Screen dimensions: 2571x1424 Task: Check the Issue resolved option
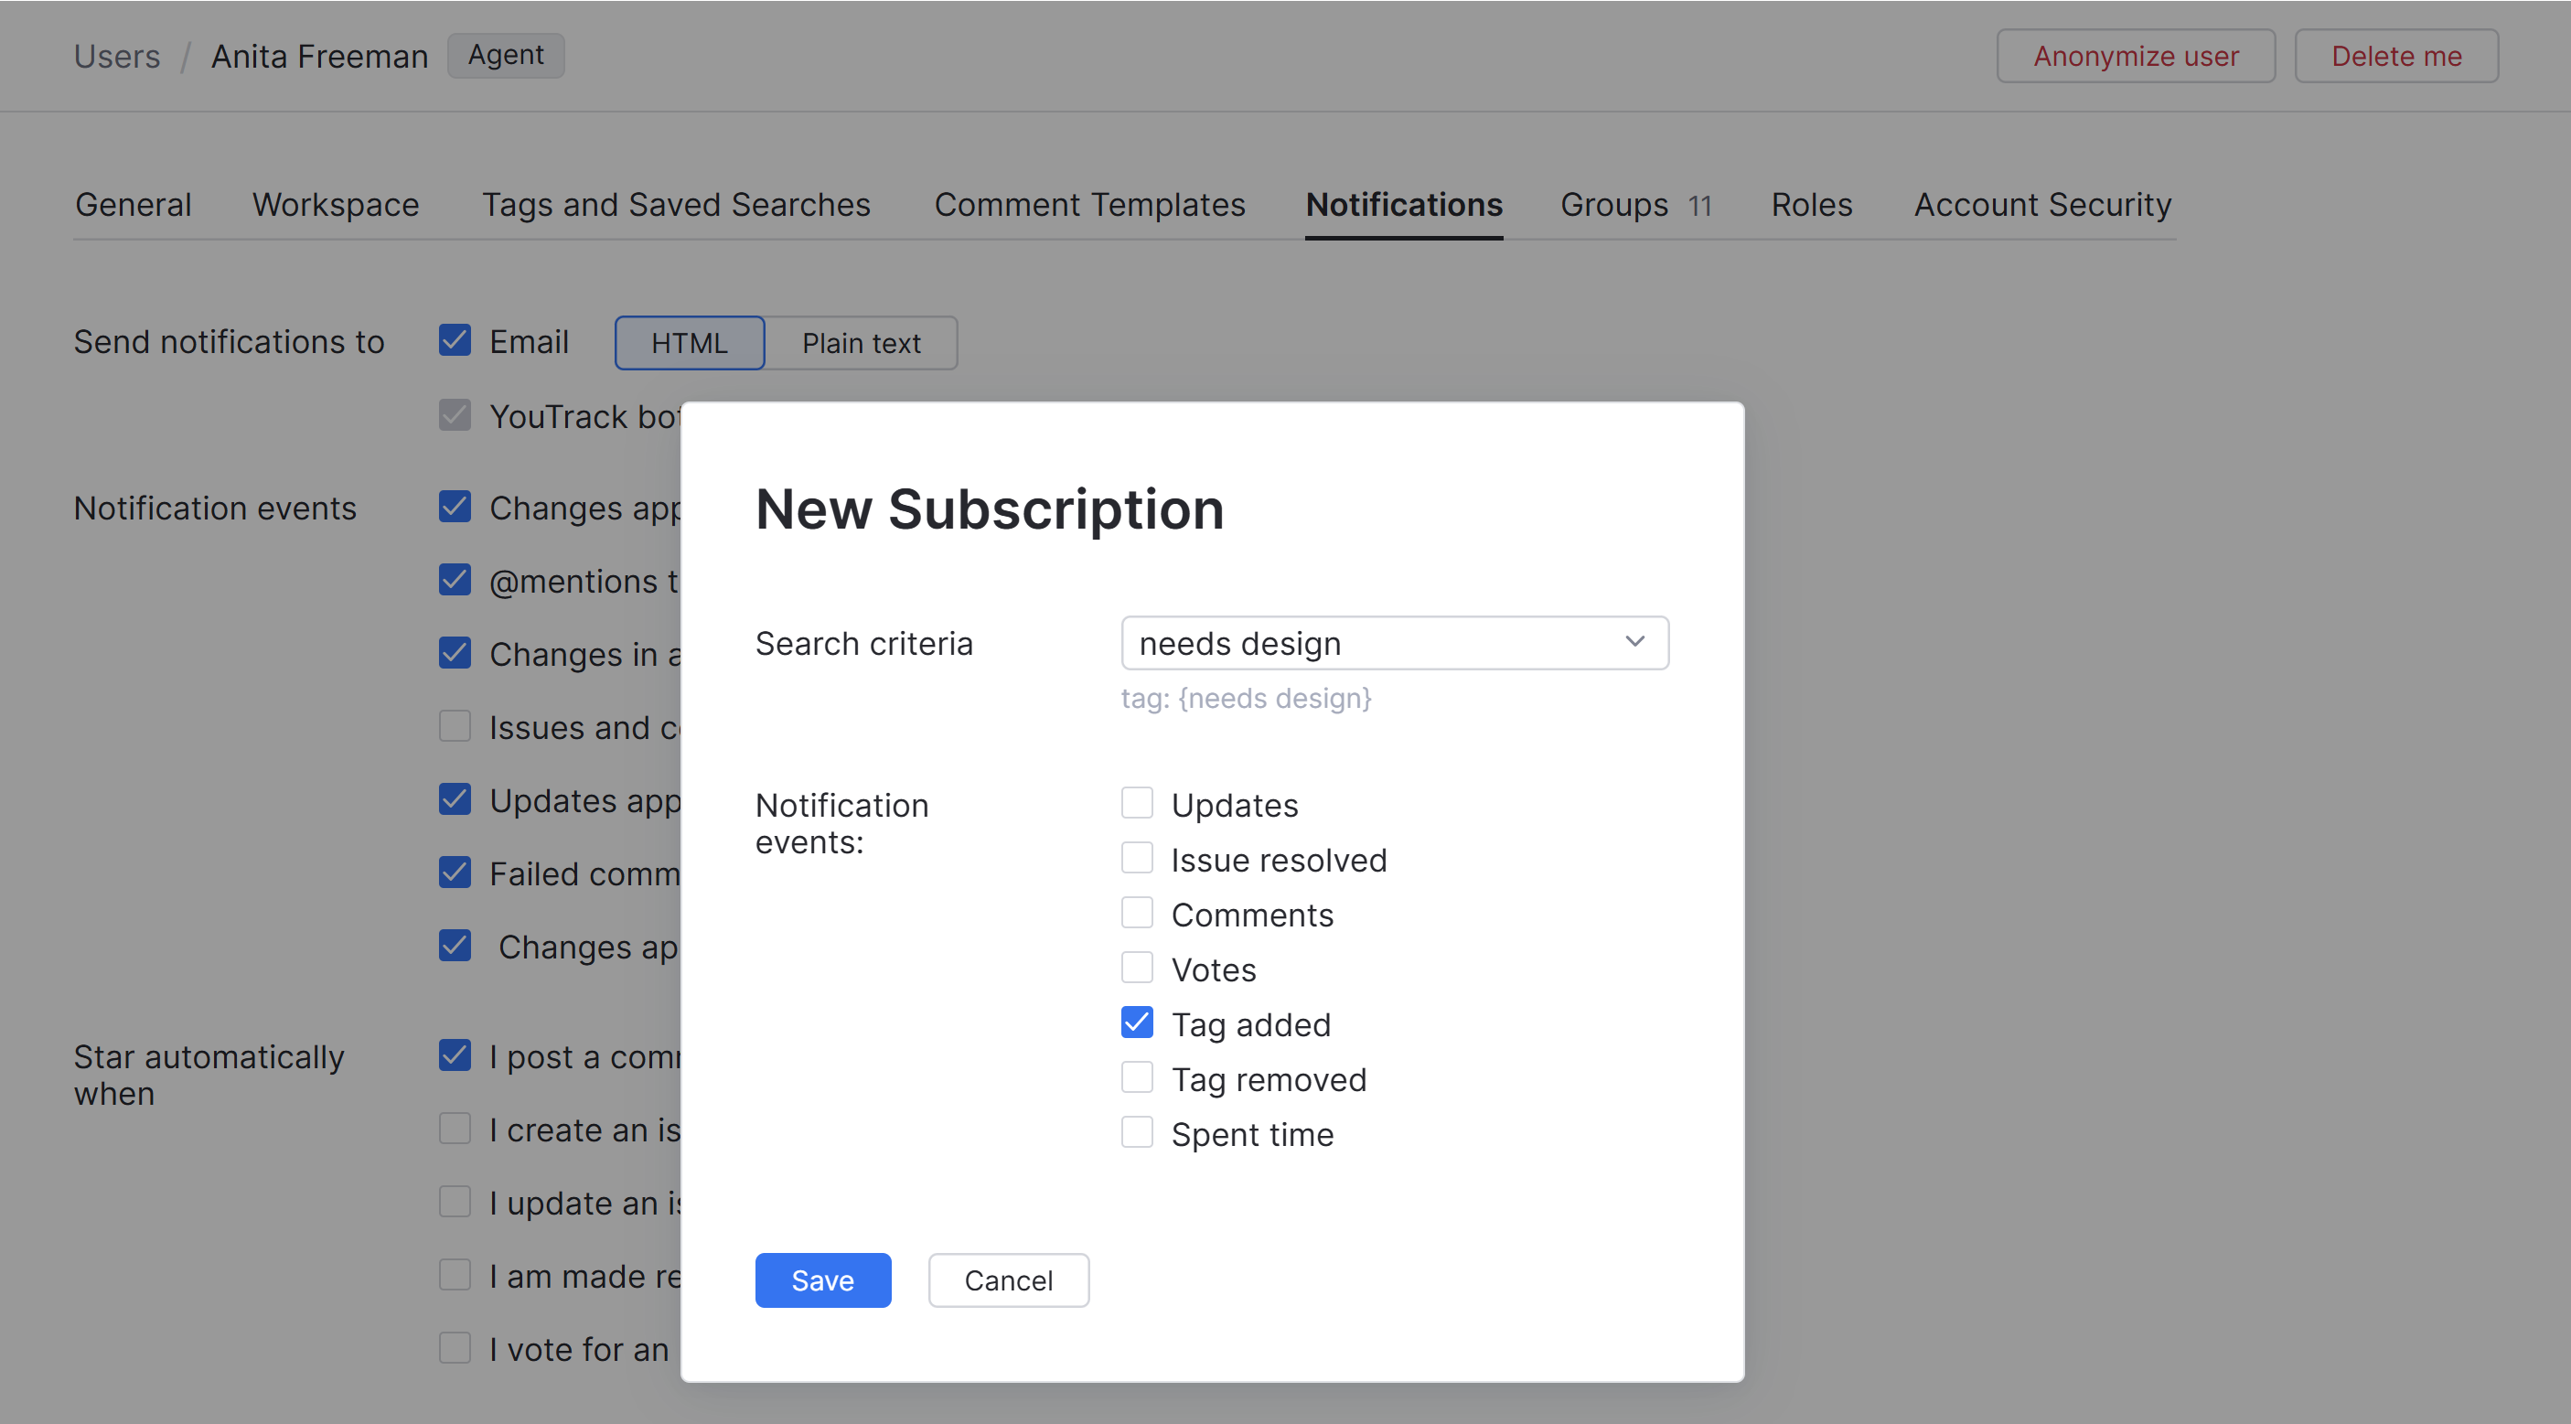pyautogui.click(x=1137, y=858)
